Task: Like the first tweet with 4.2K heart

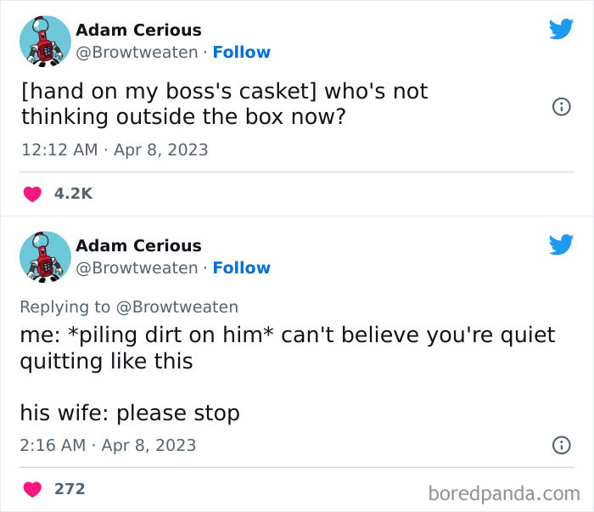Action: (32, 194)
